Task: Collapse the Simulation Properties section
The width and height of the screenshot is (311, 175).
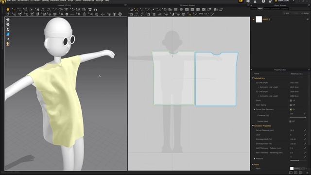Action: [x=253, y=126]
